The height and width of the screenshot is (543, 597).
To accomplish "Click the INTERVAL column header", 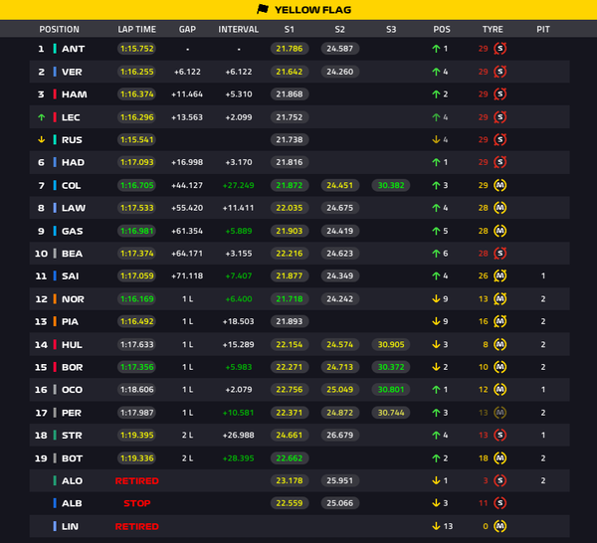I will coord(239,29).
